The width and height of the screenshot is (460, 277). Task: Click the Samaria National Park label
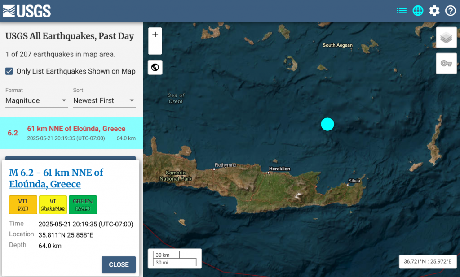pos(176,176)
